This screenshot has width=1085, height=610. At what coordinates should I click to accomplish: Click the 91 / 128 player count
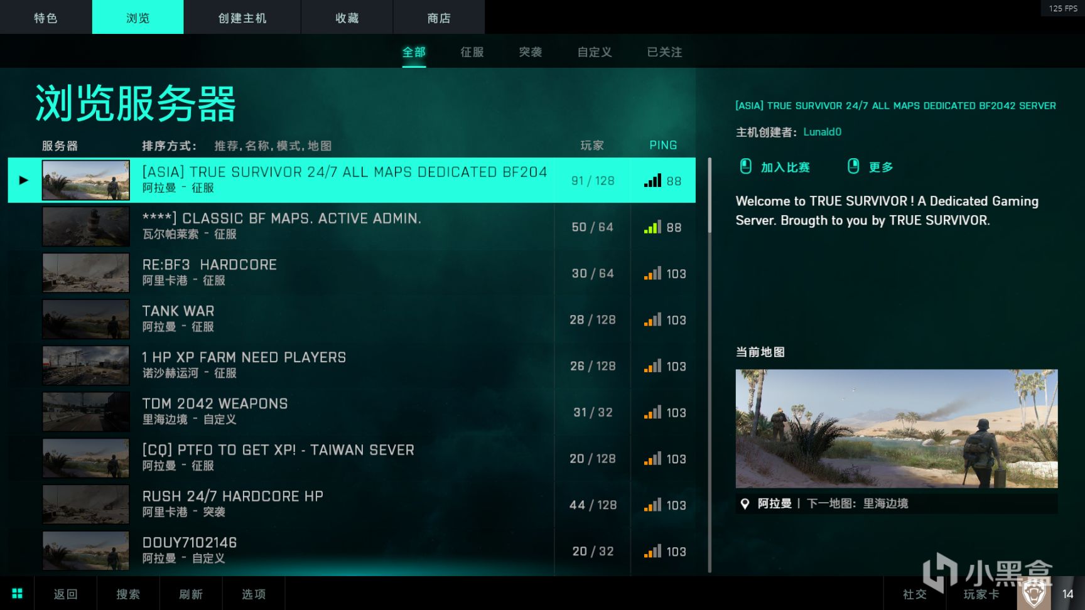(x=593, y=181)
